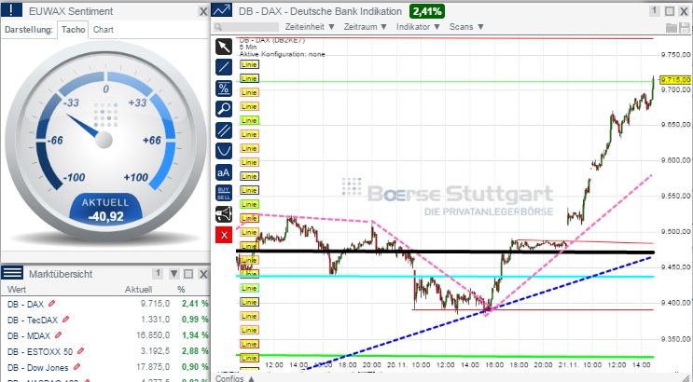Click the green 2,41% badge in chart title
Viewport: 693px width, 382px height.
(x=427, y=11)
